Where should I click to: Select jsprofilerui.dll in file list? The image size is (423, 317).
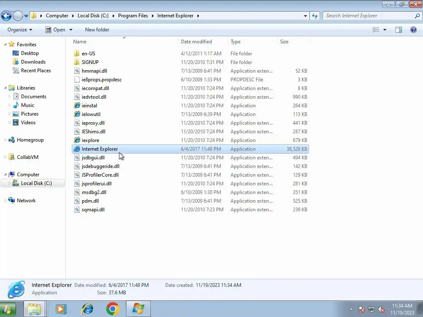tap(97, 184)
